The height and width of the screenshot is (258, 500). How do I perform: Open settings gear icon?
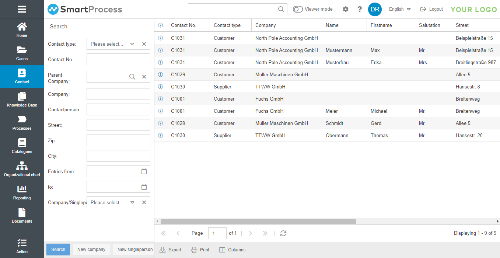click(345, 9)
